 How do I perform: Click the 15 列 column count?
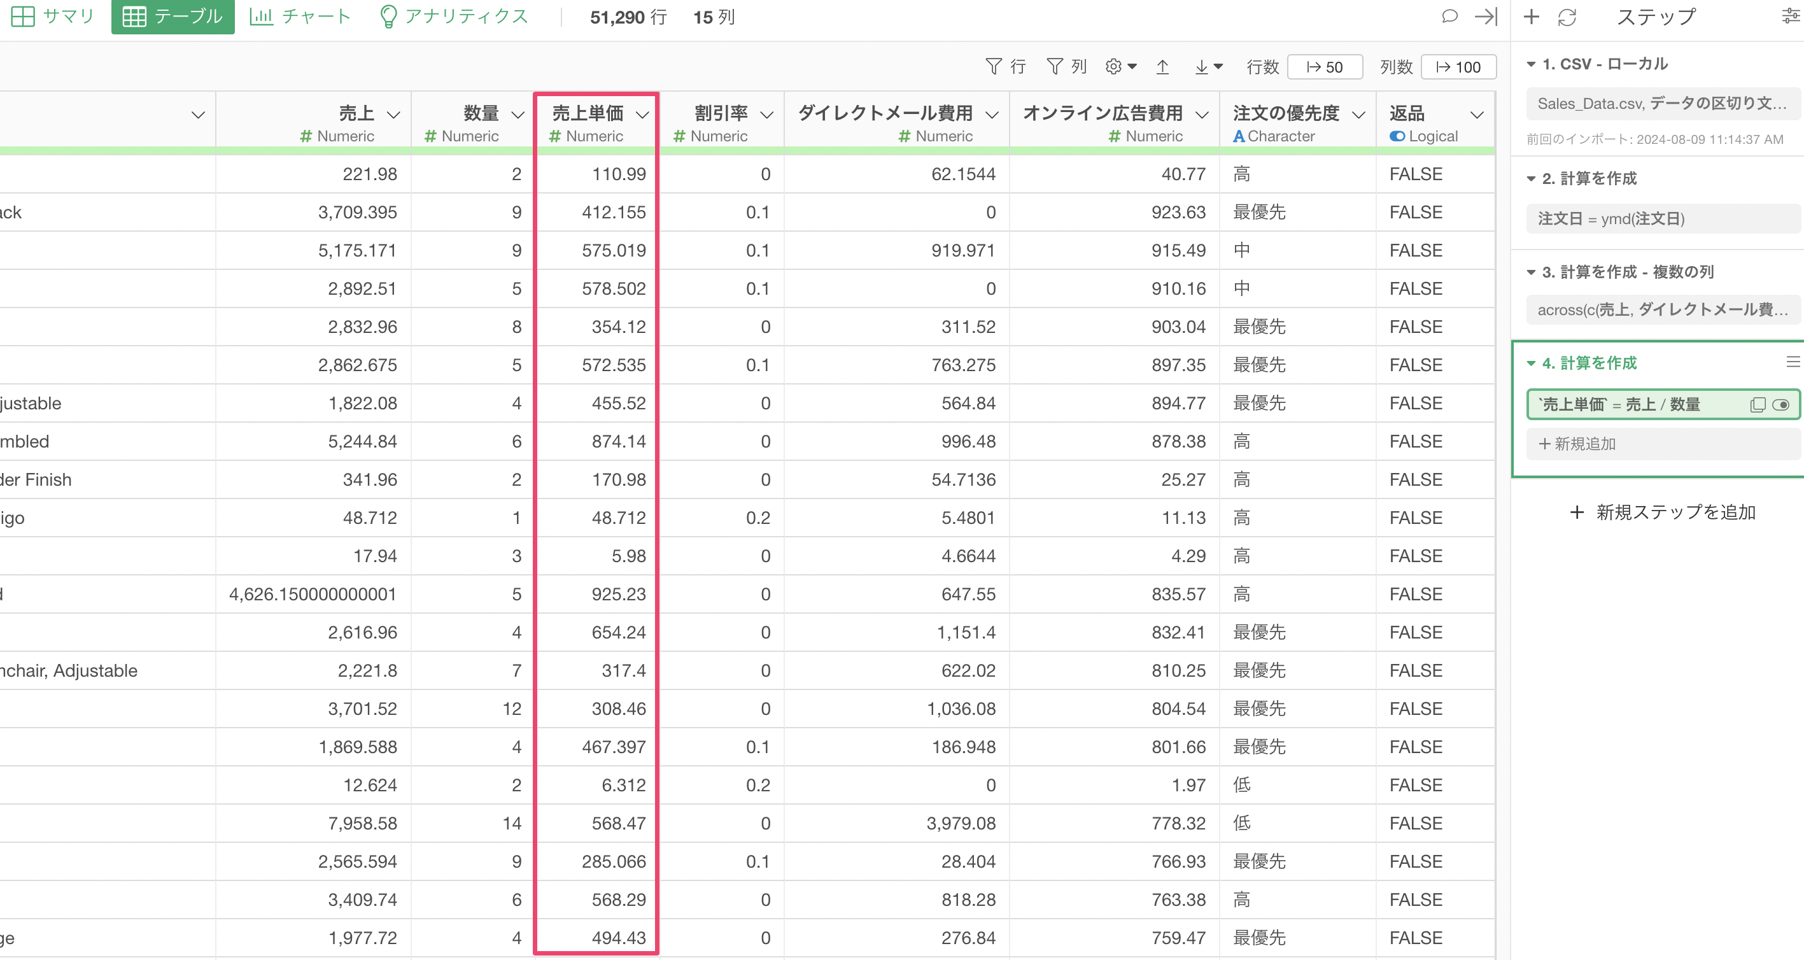point(714,17)
